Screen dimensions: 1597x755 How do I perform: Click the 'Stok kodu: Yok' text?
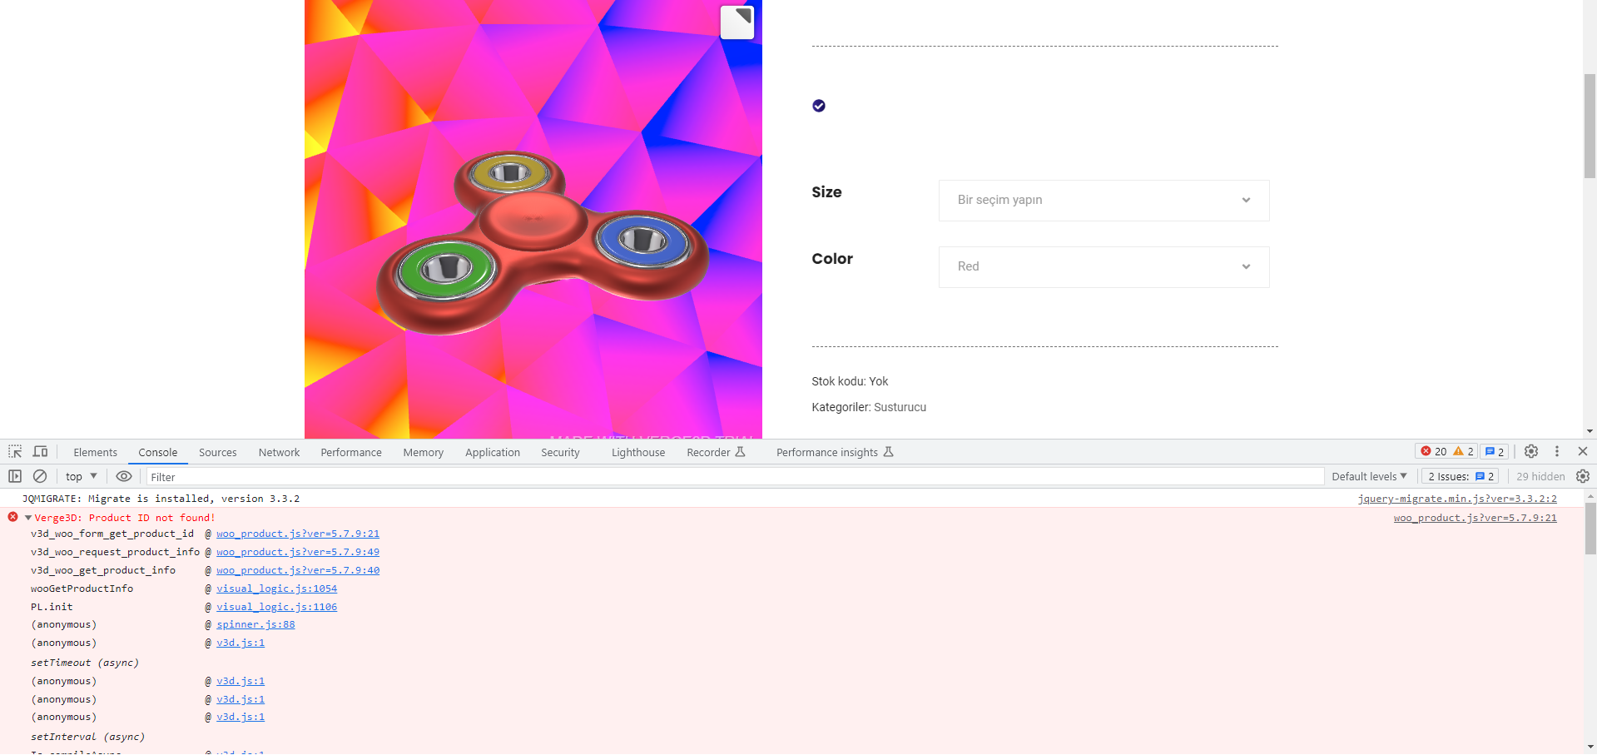tap(850, 381)
